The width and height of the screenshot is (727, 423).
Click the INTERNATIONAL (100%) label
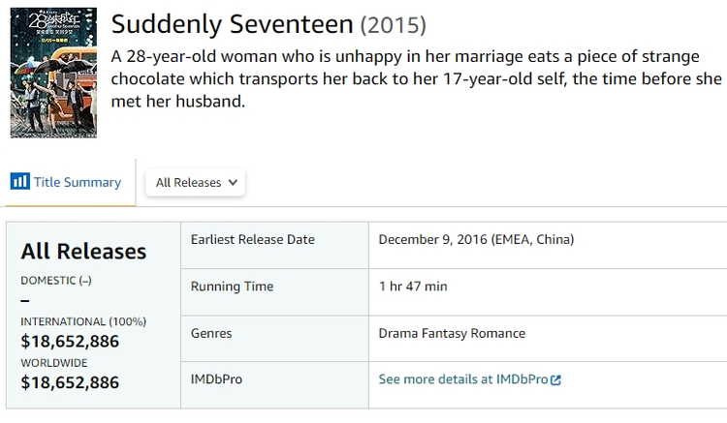click(77, 321)
